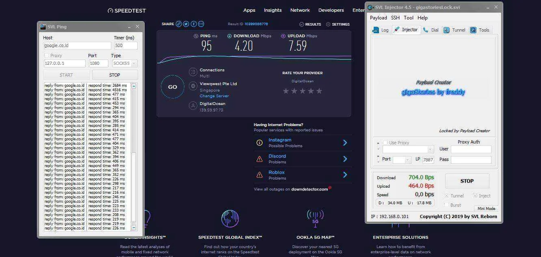This screenshot has width=541, height=257.
Task: Open more Speedtest share options
Action: click(x=201, y=24)
